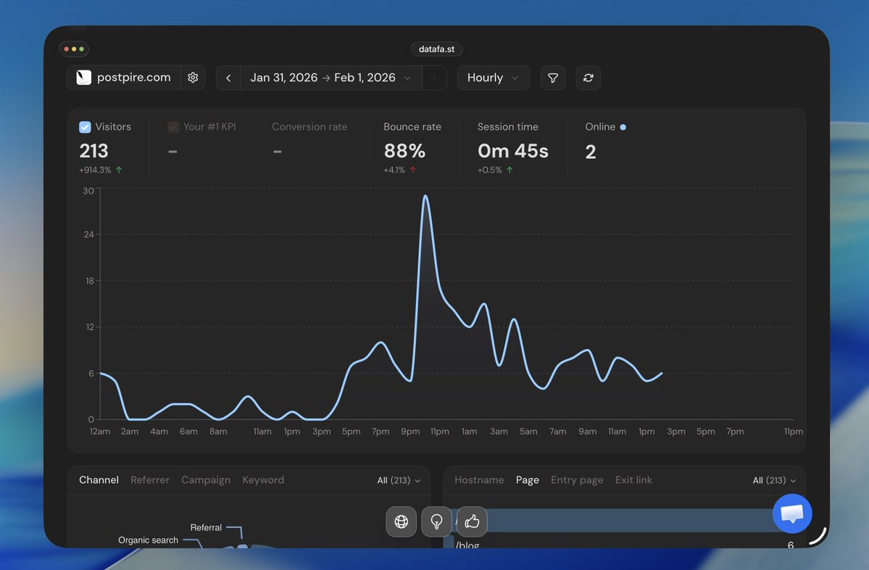Click the 9pm x-axis label
The width and height of the screenshot is (869, 570).
(410, 431)
